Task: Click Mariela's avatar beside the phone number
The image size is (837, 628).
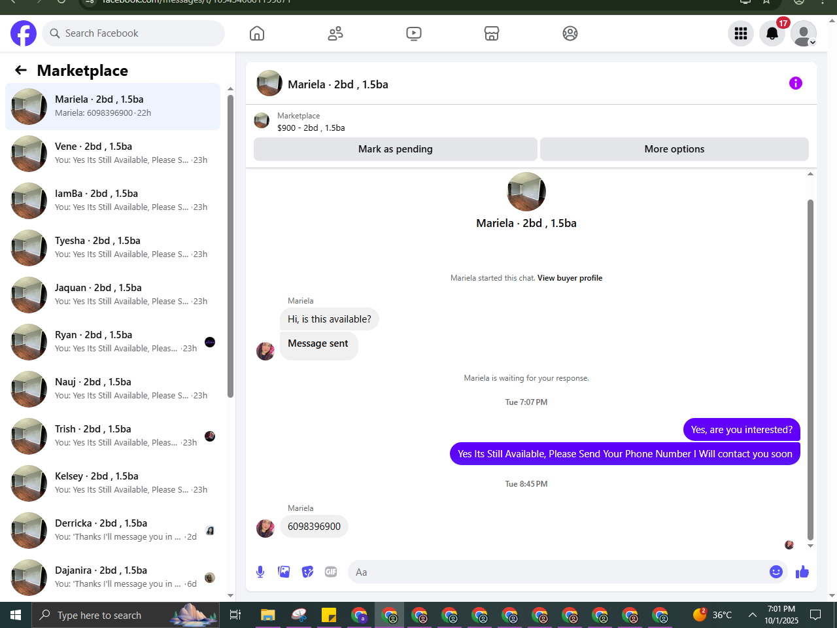Action: [x=265, y=529]
